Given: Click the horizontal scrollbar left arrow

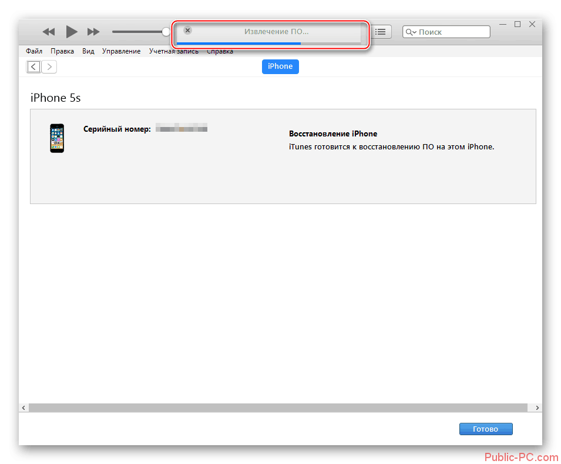Looking at the screenshot, I should click(x=23, y=408).
